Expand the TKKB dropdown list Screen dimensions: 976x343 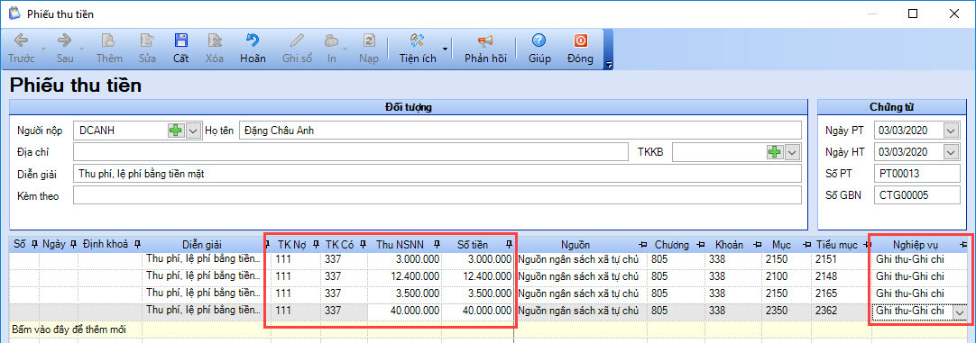tap(792, 152)
